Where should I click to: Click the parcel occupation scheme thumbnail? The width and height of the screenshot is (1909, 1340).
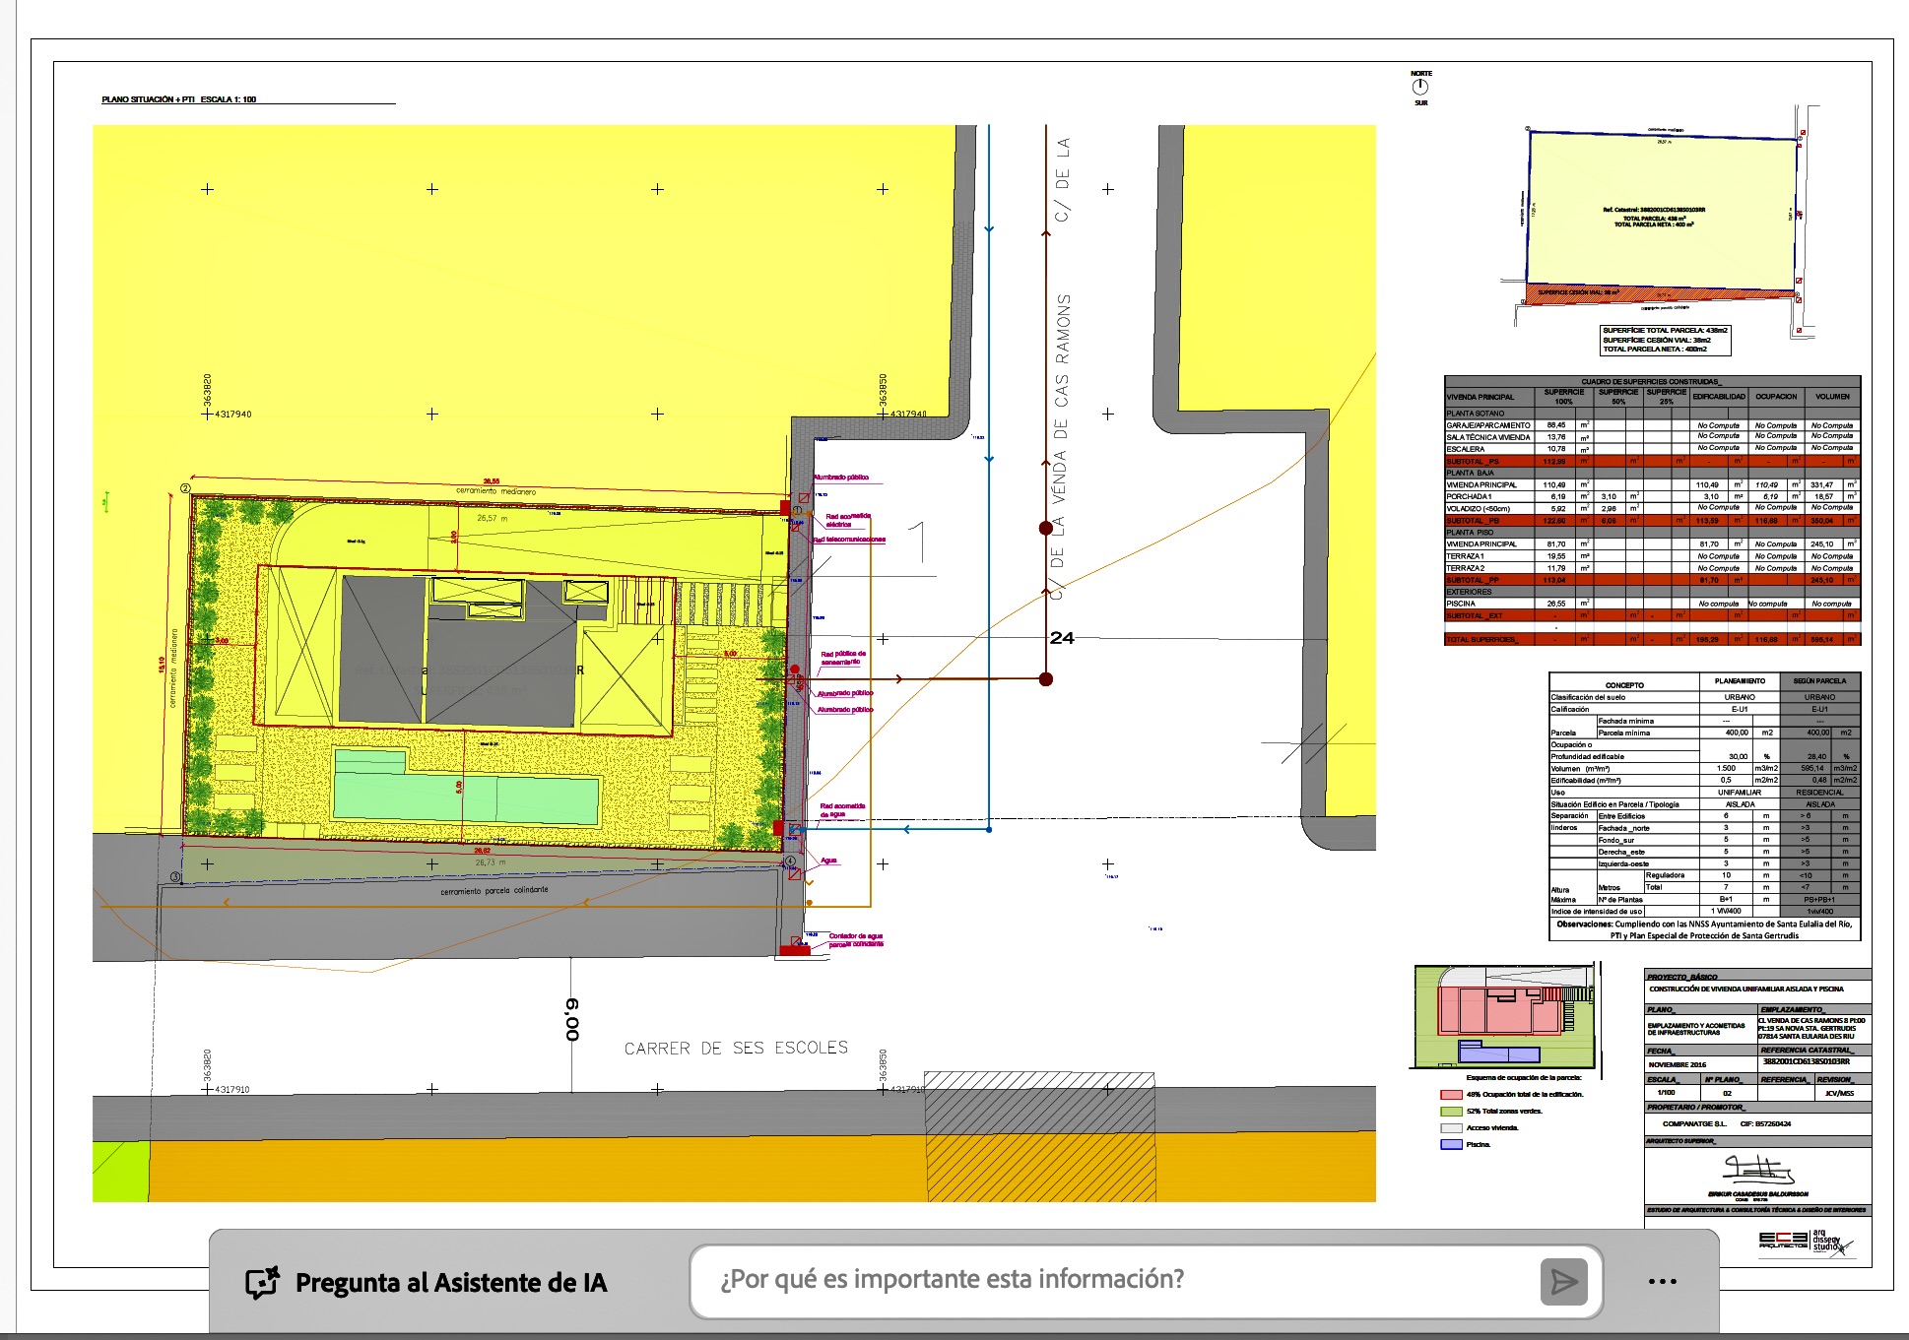1503,1017
